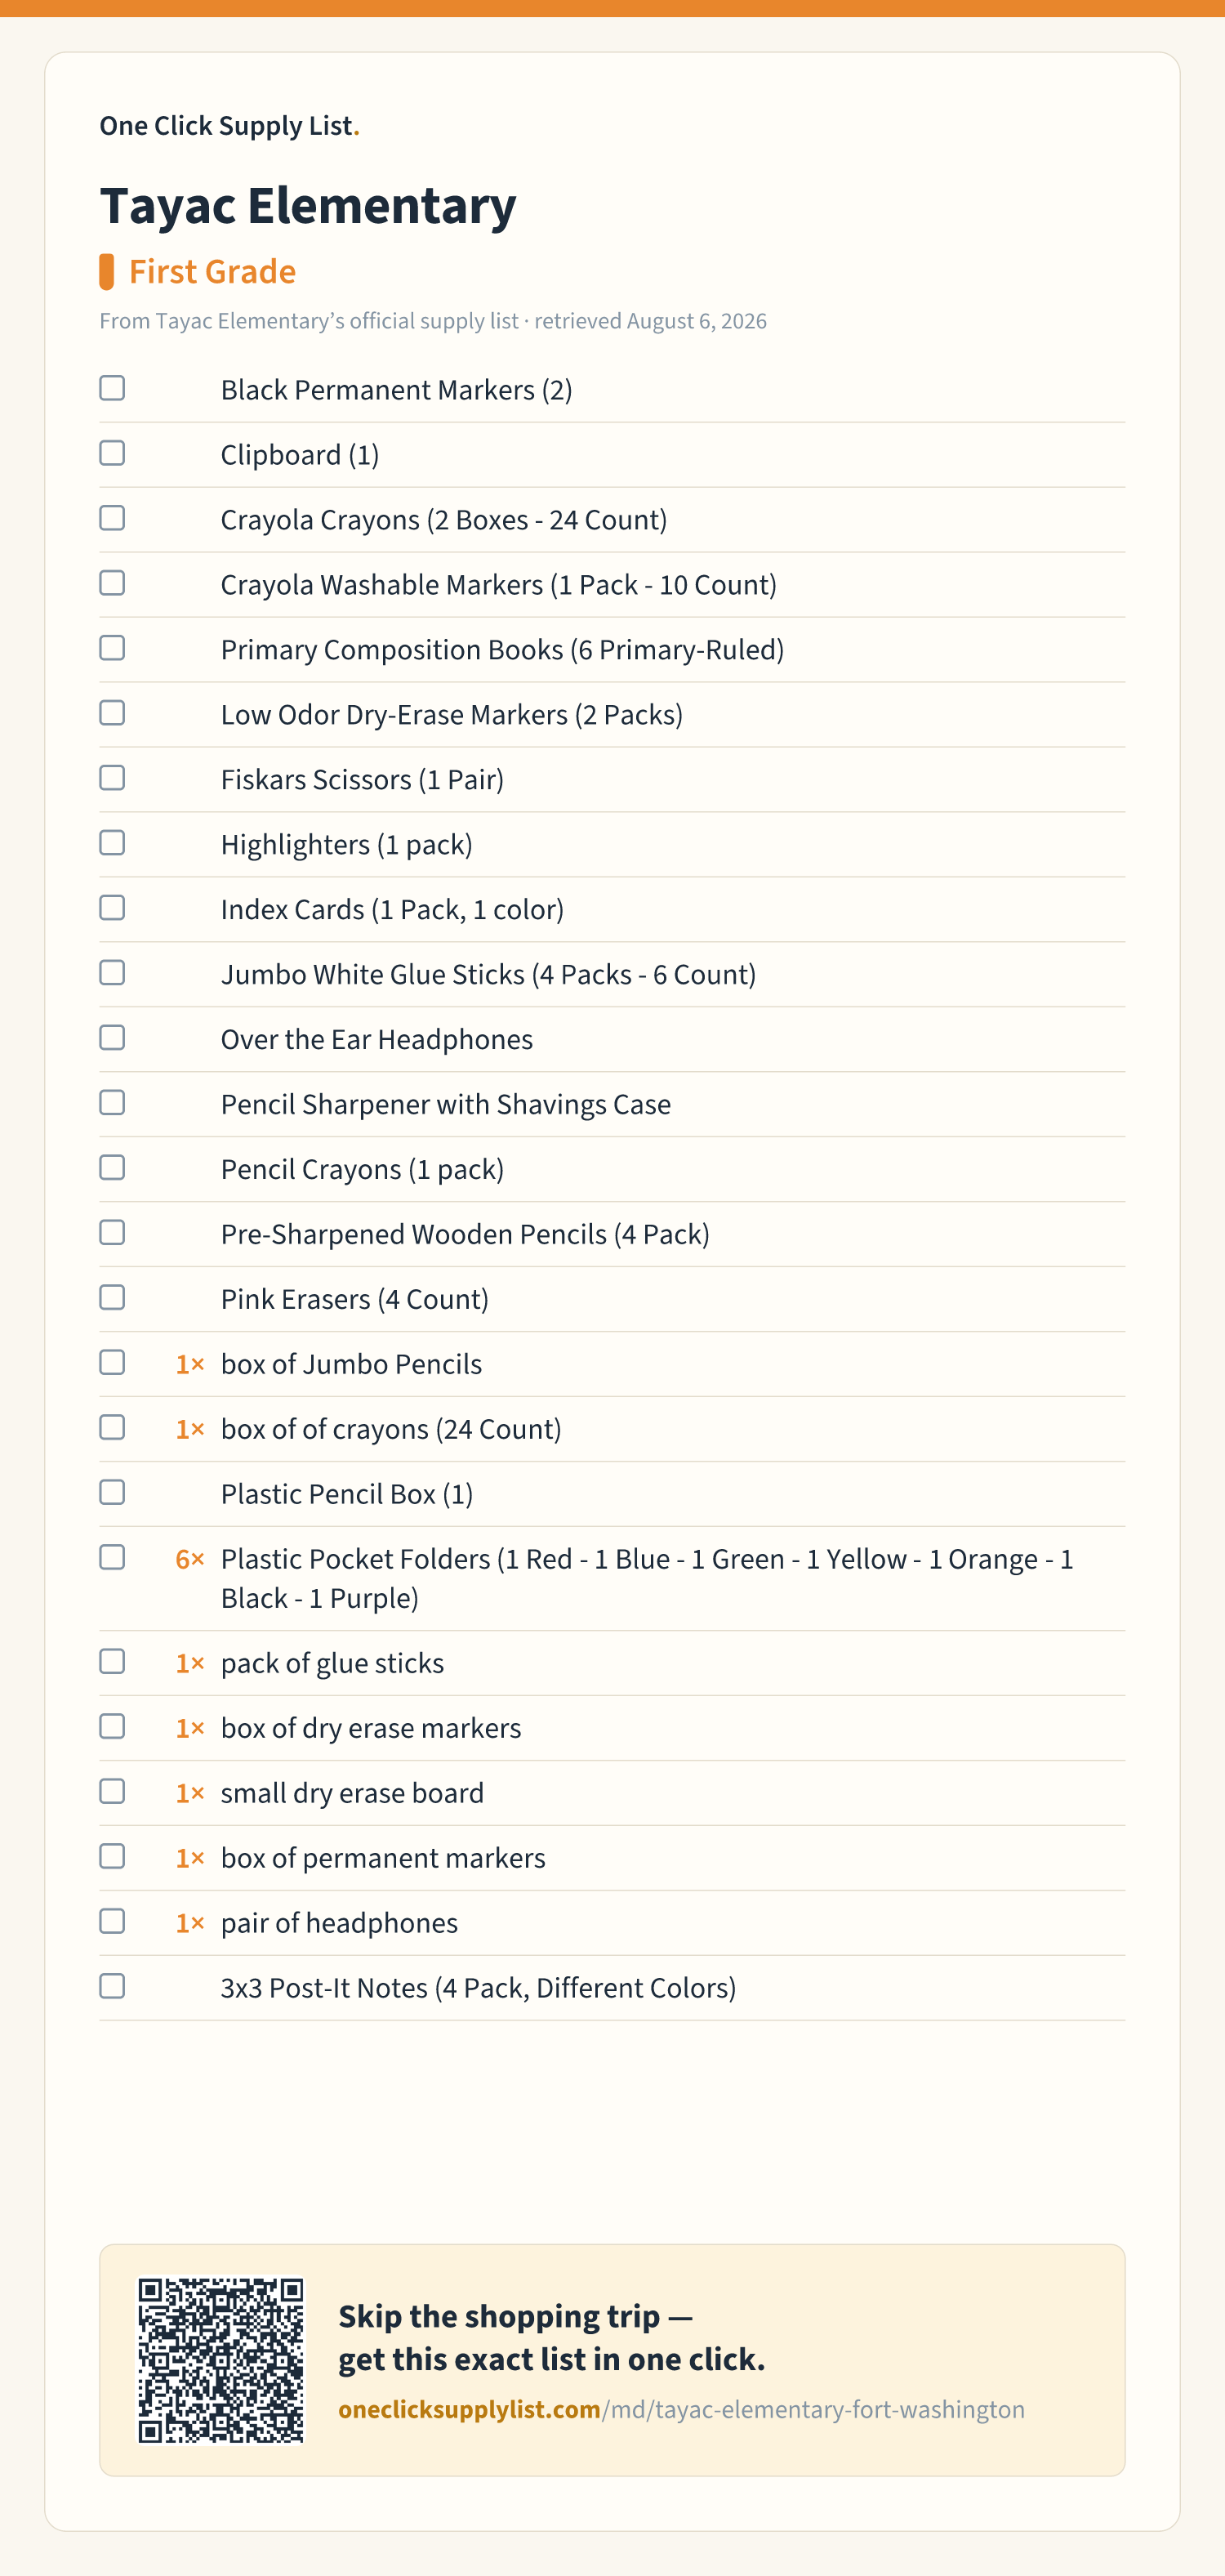Tick the box of Jumbo Pencils checkbox

[x=112, y=1363]
